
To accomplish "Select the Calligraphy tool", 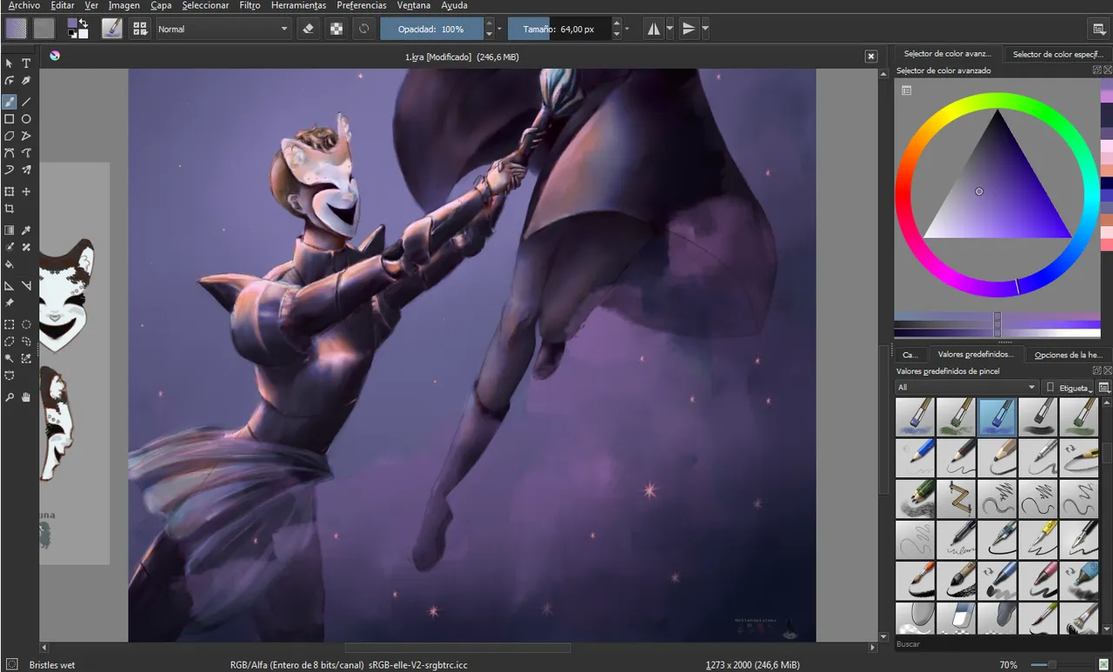I will [x=26, y=81].
